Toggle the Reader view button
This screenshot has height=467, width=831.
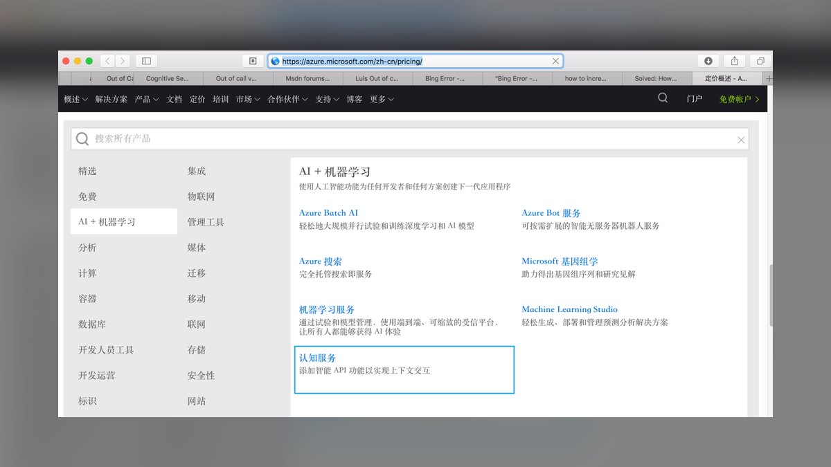253,61
